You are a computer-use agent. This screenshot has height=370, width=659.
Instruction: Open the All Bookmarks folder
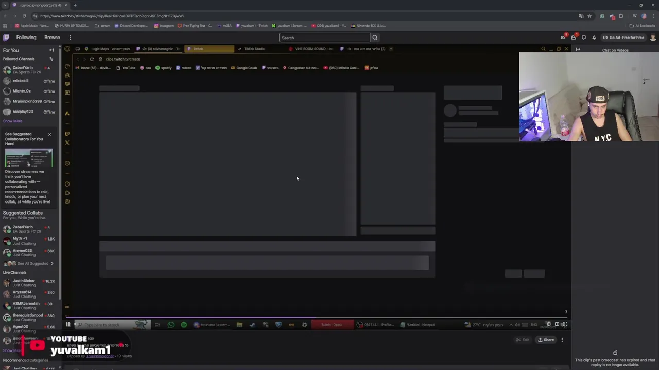(642, 26)
